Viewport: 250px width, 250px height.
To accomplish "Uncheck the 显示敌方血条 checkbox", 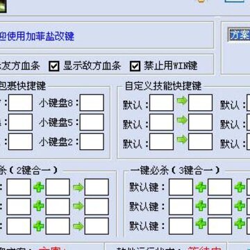I will [x=54, y=66].
